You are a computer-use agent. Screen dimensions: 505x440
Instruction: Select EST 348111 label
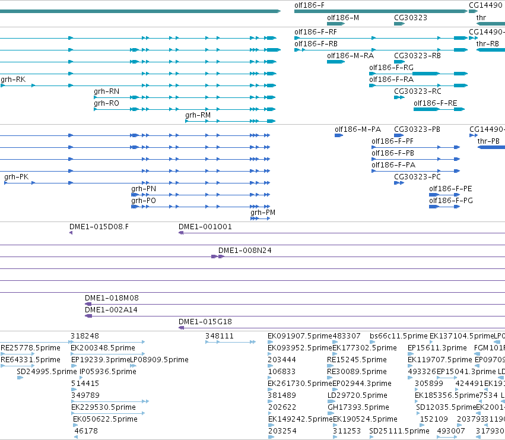(220, 337)
